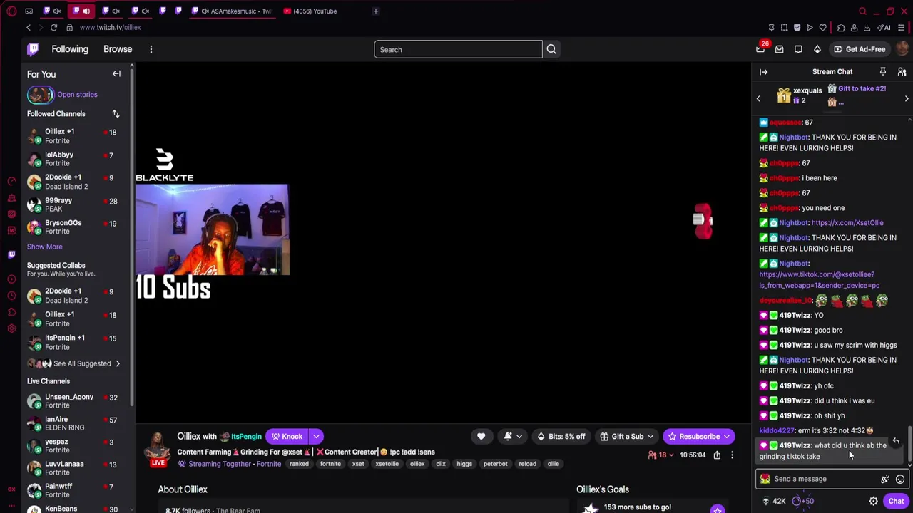Open the chat community users list

[x=902, y=71]
